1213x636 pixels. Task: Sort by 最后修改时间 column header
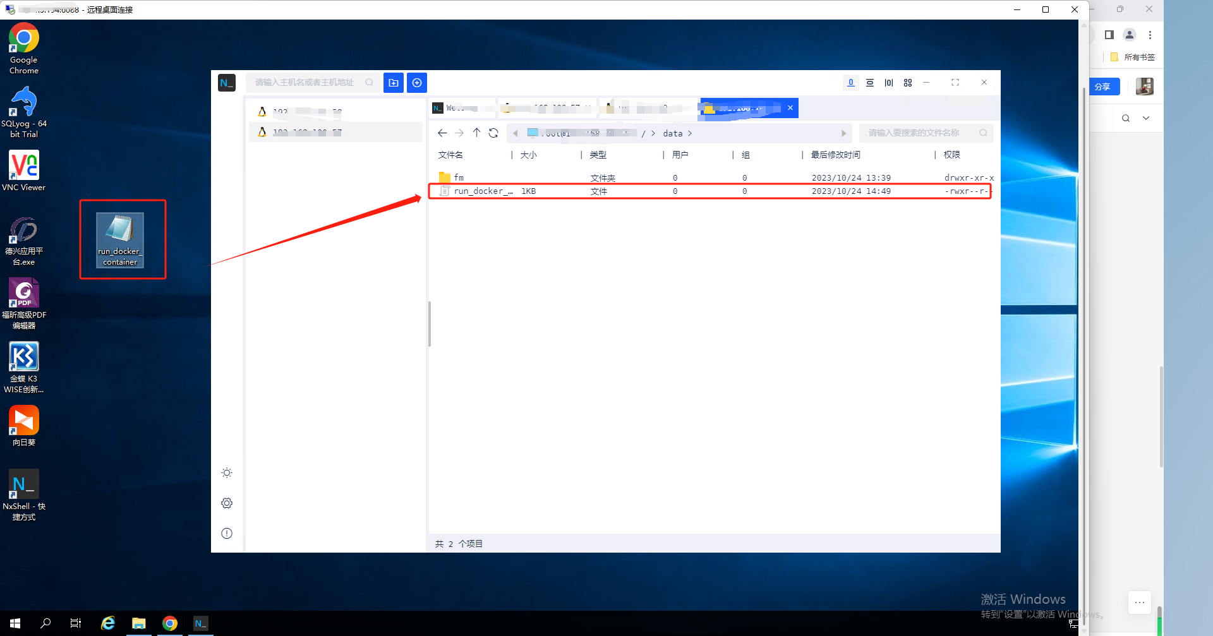836,155
